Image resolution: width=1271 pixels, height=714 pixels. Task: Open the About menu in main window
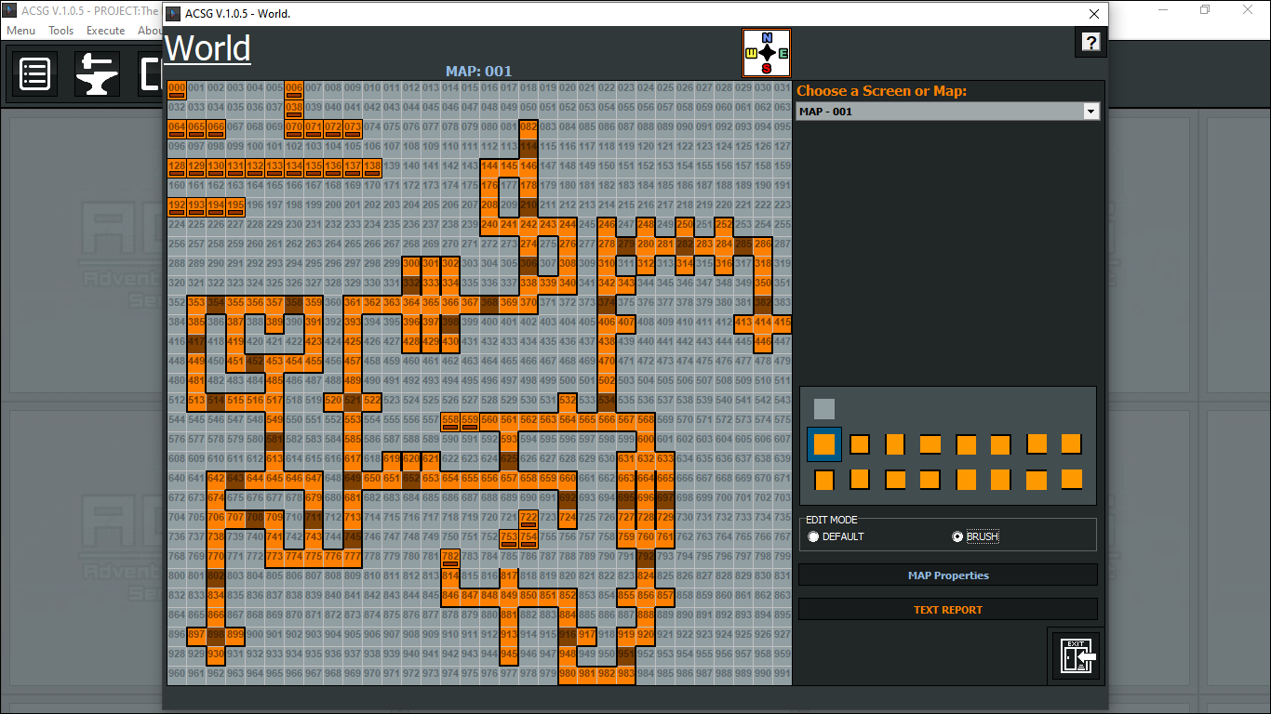click(x=150, y=31)
